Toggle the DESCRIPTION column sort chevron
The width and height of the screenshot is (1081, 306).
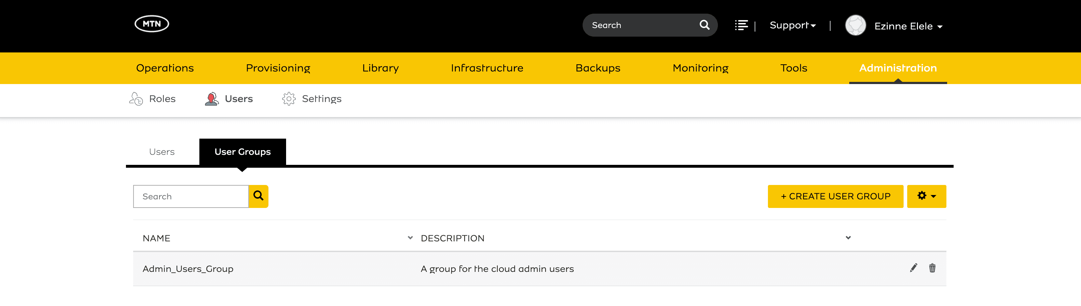(x=848, y=238)
